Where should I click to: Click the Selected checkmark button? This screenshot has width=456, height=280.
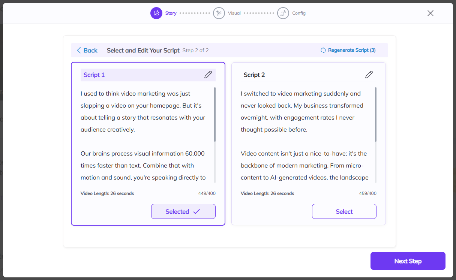click(x=183, y=211)
